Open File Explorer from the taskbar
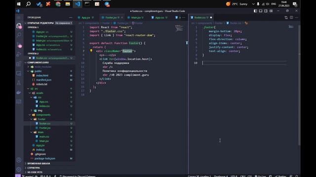The image size is (316, 177). 68,4
